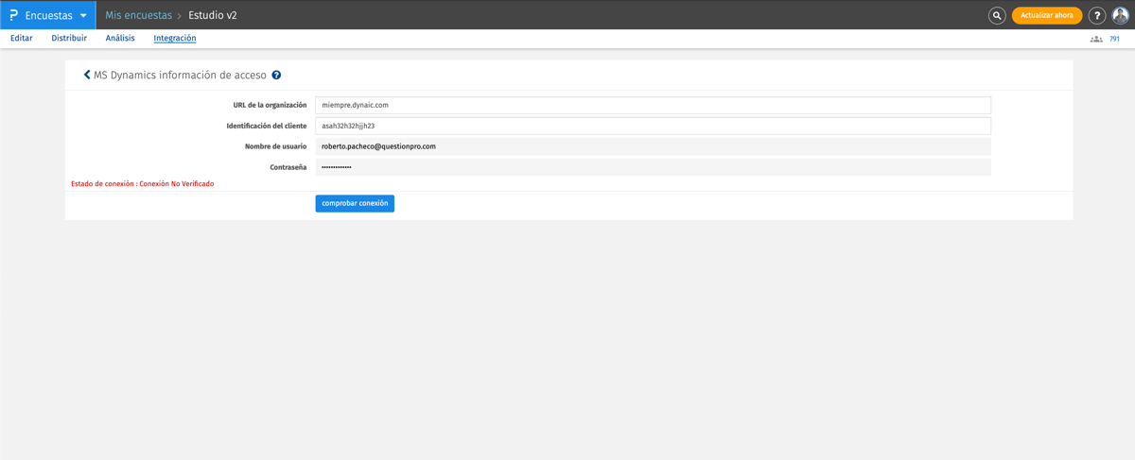Click the respondents people icon
This screenshot has width=1135, height=460.
pyautogui.click(x=1096, y=39)
